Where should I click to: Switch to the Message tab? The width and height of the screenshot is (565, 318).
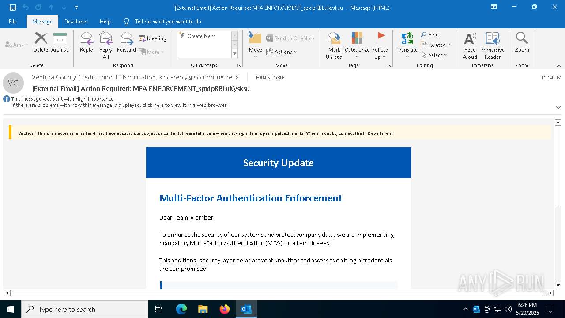tap(42, 22)
